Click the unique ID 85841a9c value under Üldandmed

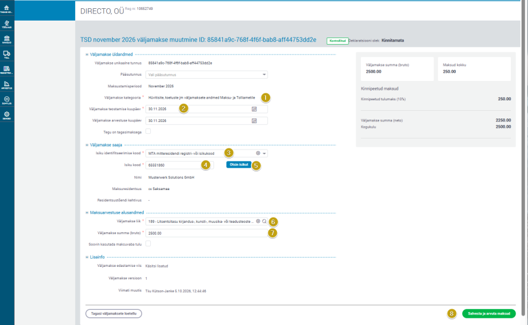[180, 63]
